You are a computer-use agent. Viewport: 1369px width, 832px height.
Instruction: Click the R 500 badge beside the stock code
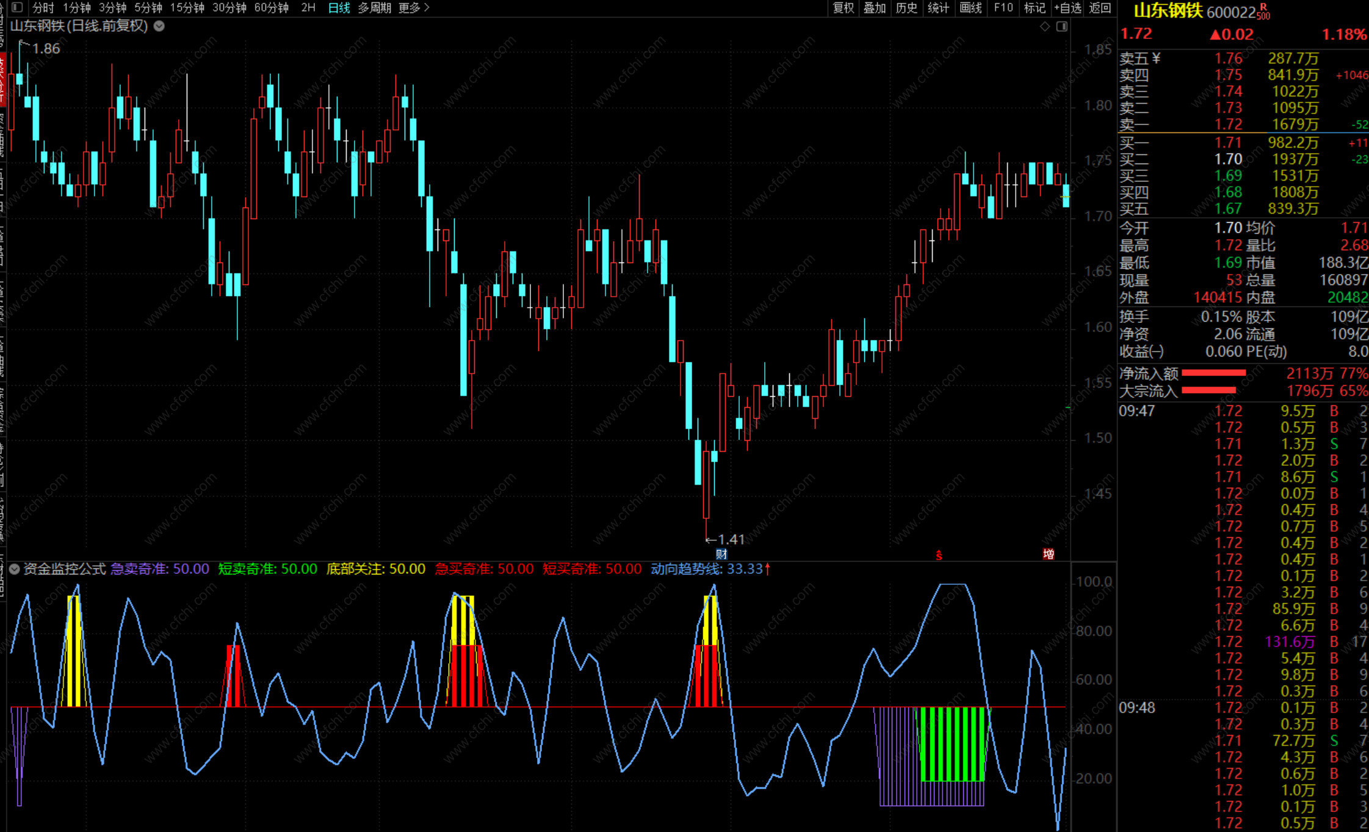1263,12
